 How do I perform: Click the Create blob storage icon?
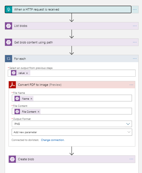pyautogui.click(x=12, y=159)
